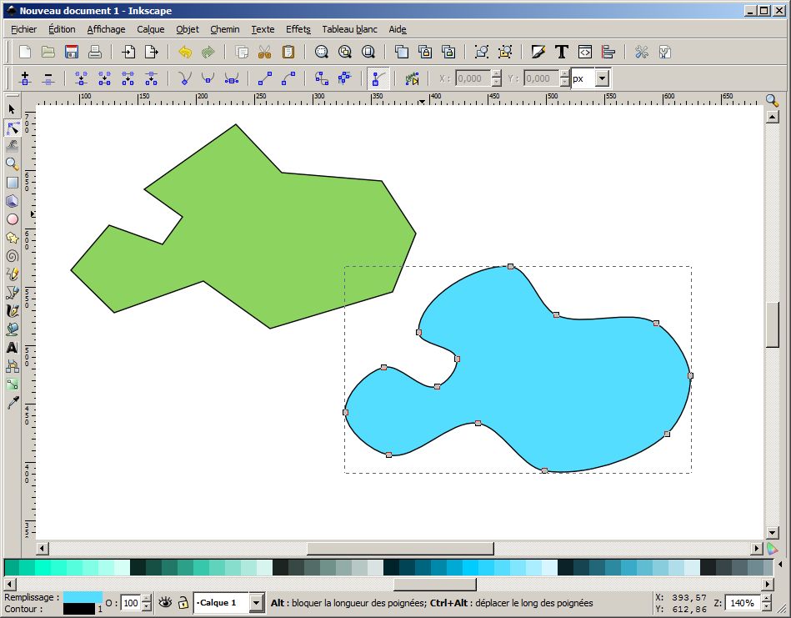Select the Text tool in toolbox
Viewport: 791px width, 618px height.
coord(13,348)
